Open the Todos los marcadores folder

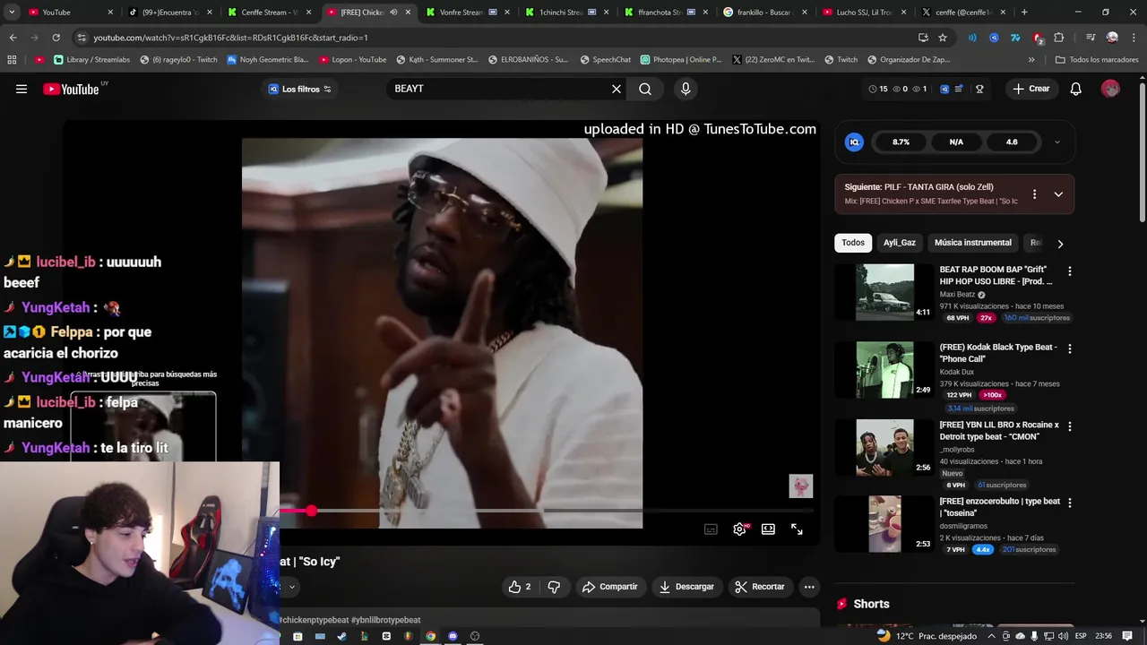pyautogui.click(x=1096, y=60)
